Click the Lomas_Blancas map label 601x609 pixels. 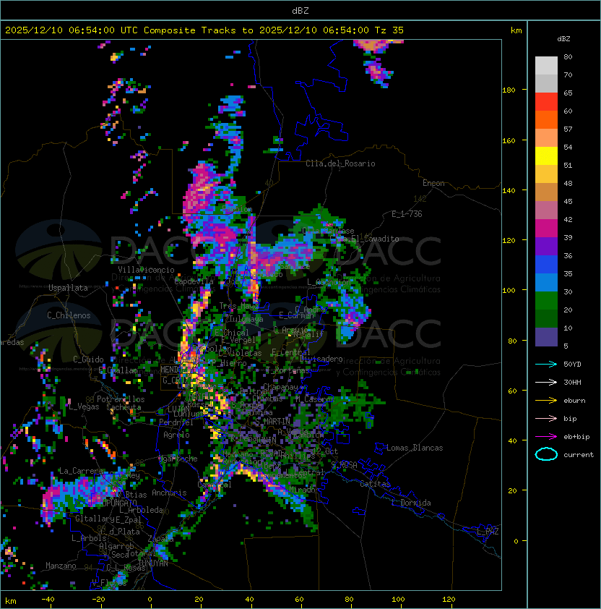pyautogui.click(x=415, y=448)
